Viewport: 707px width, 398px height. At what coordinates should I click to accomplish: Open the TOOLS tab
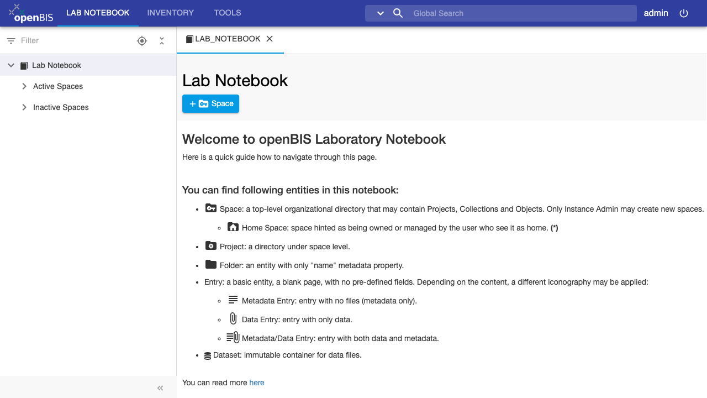coord(228,13)
